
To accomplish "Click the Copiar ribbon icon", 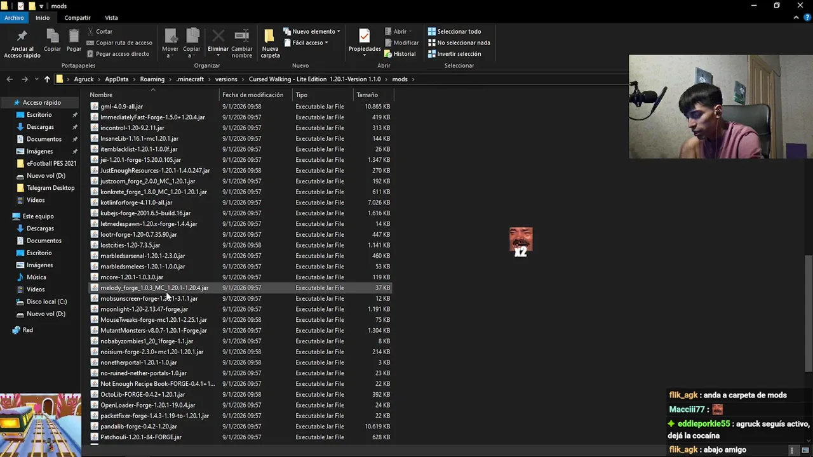I will pos(52,41).
